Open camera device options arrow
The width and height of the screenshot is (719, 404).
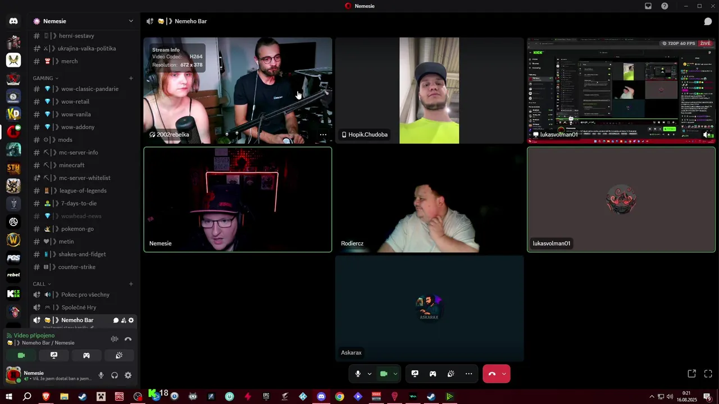click(395, 374)
